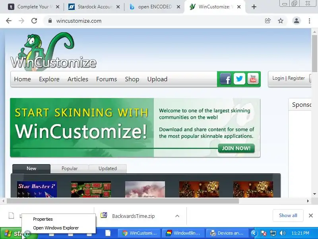Click Show all downloads button

[x=288, y=215]
